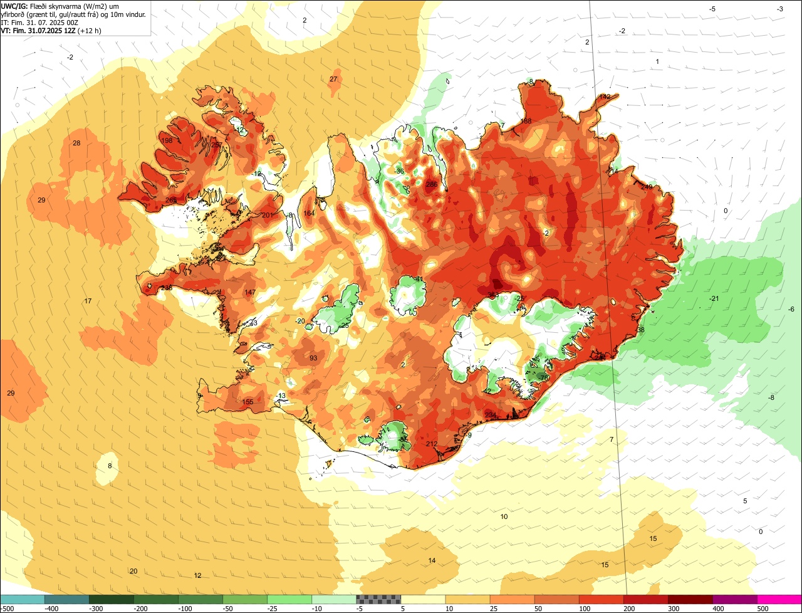Click the subtitle line mentioning "10m vindur"

pyautogui.click(x=73, y=14)
